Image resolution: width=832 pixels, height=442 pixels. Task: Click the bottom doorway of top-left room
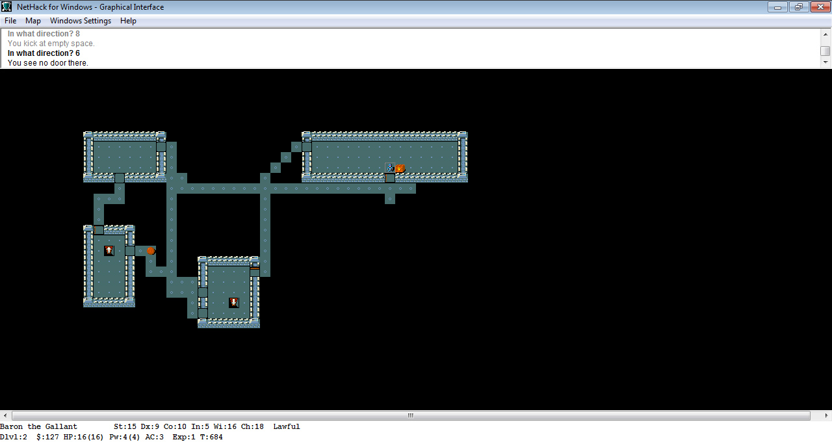coord(120,178)
